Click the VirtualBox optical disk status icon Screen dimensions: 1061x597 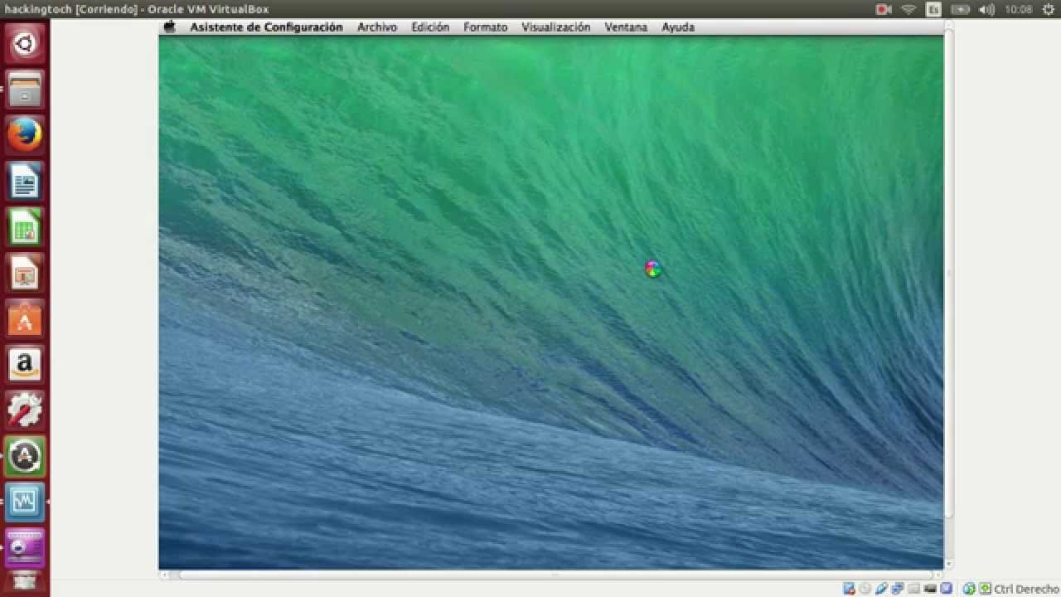pyautogui.click(x=865, y=589)
